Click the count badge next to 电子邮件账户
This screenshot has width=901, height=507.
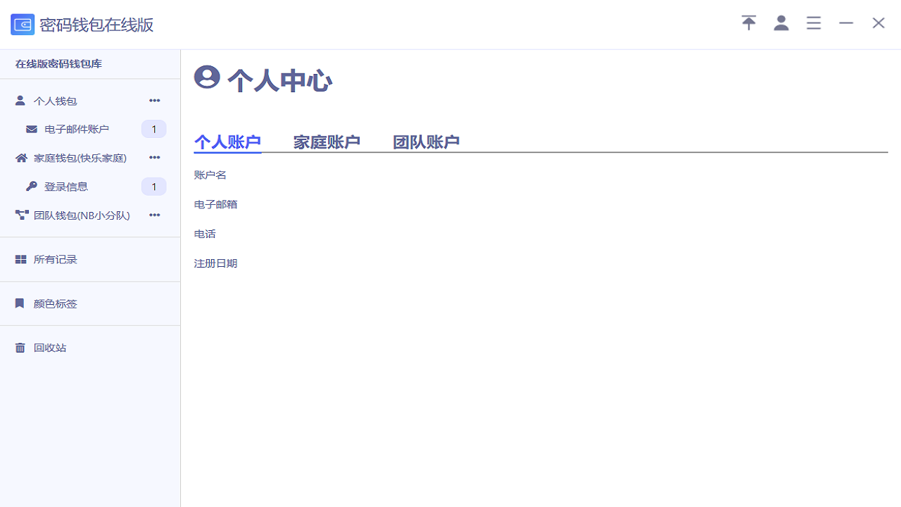(153, 130)
